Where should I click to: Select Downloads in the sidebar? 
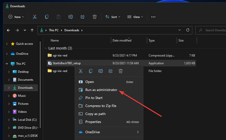[x=21, y=88]
